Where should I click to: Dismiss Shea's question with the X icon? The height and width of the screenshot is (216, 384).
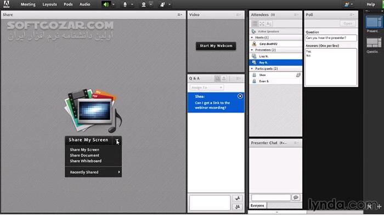pos(240,96)
